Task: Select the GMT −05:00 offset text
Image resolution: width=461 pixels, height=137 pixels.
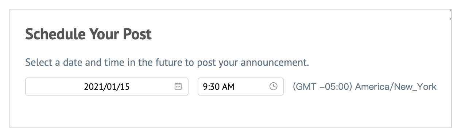Action: 322,87
